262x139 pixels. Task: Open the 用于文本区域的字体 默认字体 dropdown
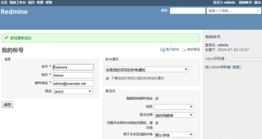click(x=174, y=135)
